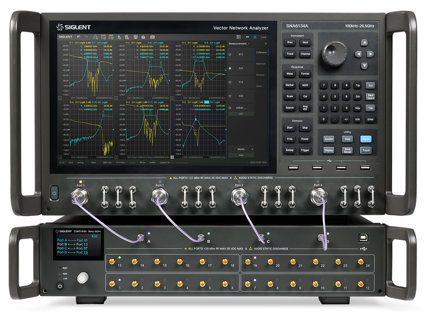The width and height of the screenshot is (426, 315).
Task: Push the Sweep key under Stimulus
Action: [289, 150]
